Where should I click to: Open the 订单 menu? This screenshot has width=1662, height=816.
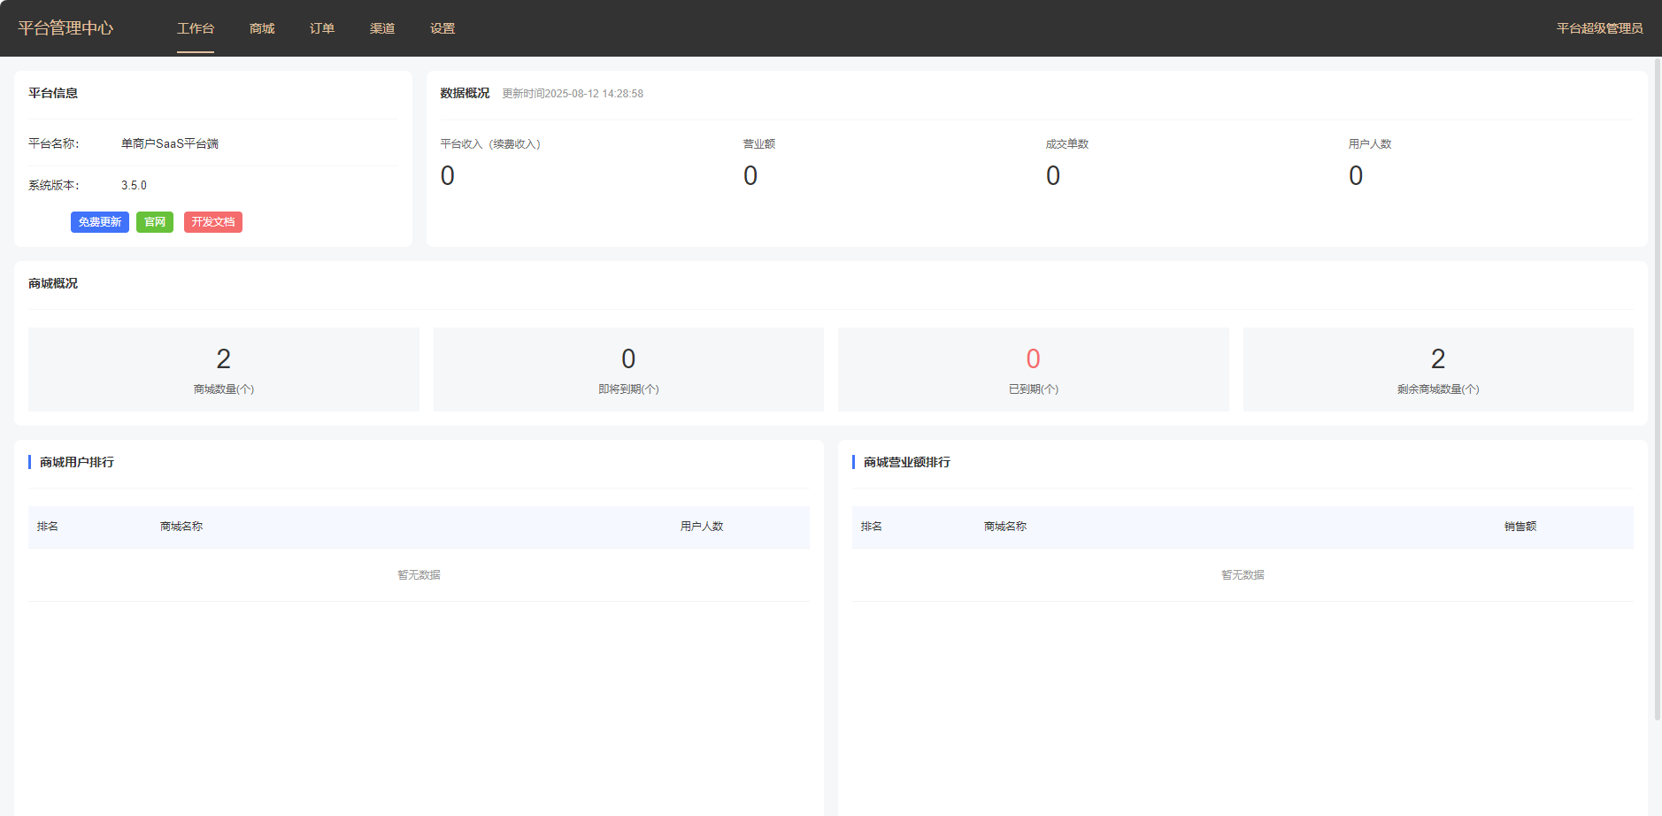click(x=322, y=28)
